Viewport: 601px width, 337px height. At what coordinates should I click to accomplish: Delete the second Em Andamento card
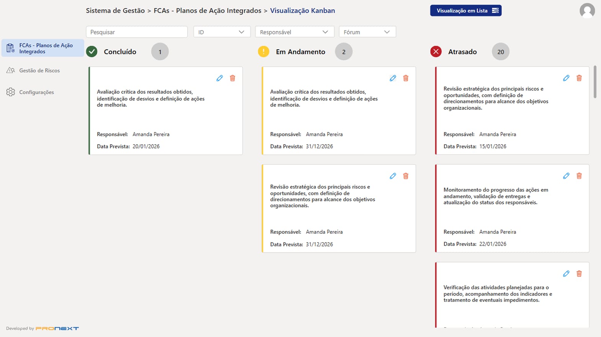(406, 176)
